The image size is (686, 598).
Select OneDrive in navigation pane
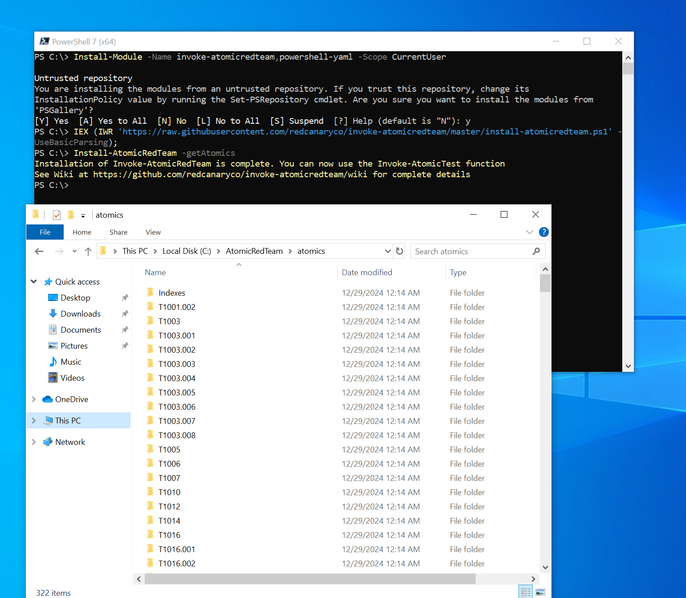(71, 399)
